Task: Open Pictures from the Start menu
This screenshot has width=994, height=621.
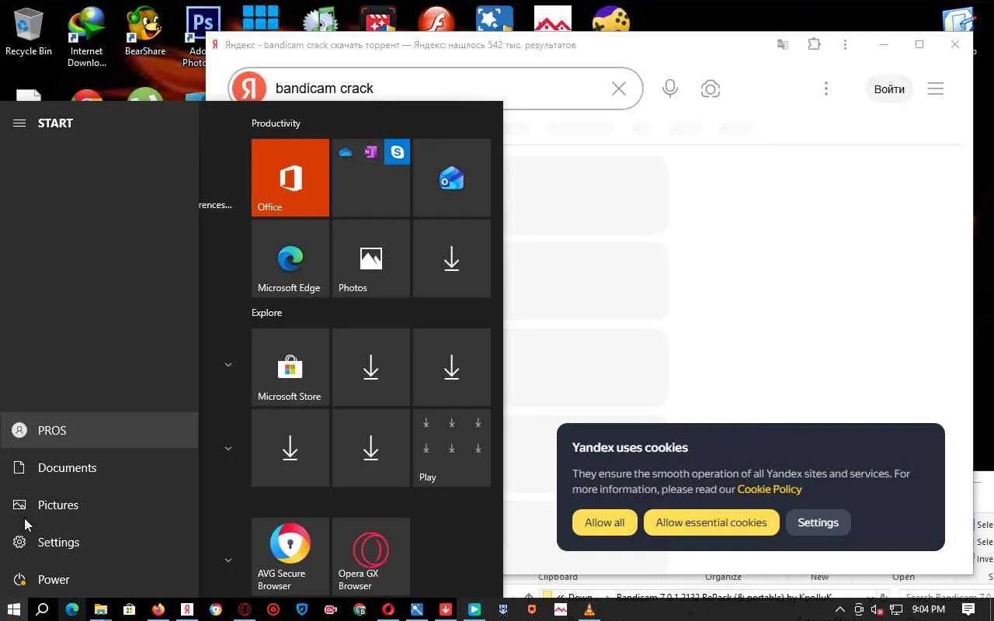Action: tap(99, 505)
